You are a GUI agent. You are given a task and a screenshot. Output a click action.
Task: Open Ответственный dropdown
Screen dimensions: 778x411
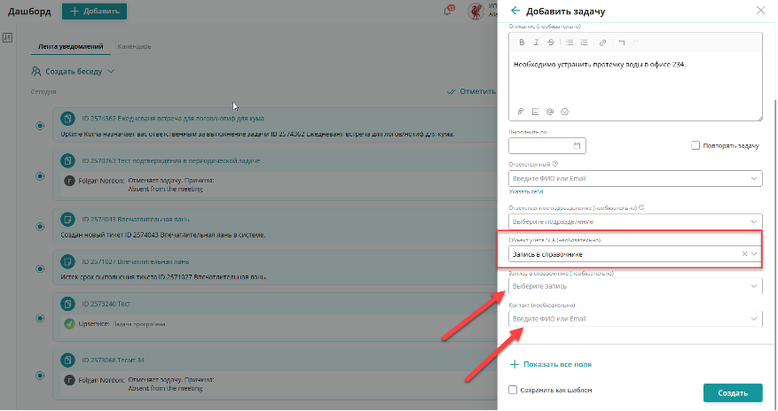point(635,179)
